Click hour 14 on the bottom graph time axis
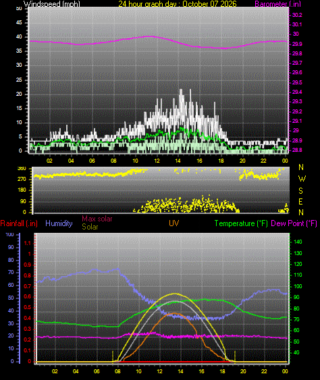 pos(180,371)
